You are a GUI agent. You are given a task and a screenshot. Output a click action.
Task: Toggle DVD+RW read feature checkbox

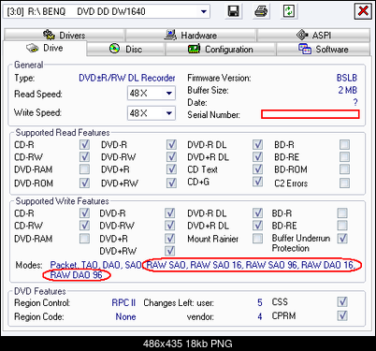(171, 183)
